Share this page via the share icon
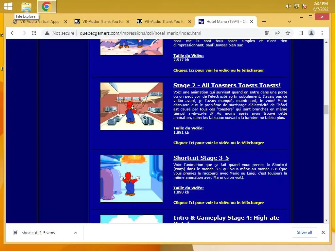 [x=277, y=33]
